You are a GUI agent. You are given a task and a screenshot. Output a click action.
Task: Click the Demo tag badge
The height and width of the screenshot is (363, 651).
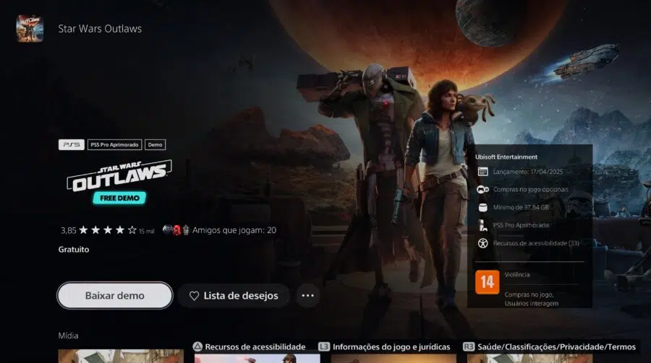(155, 144)
